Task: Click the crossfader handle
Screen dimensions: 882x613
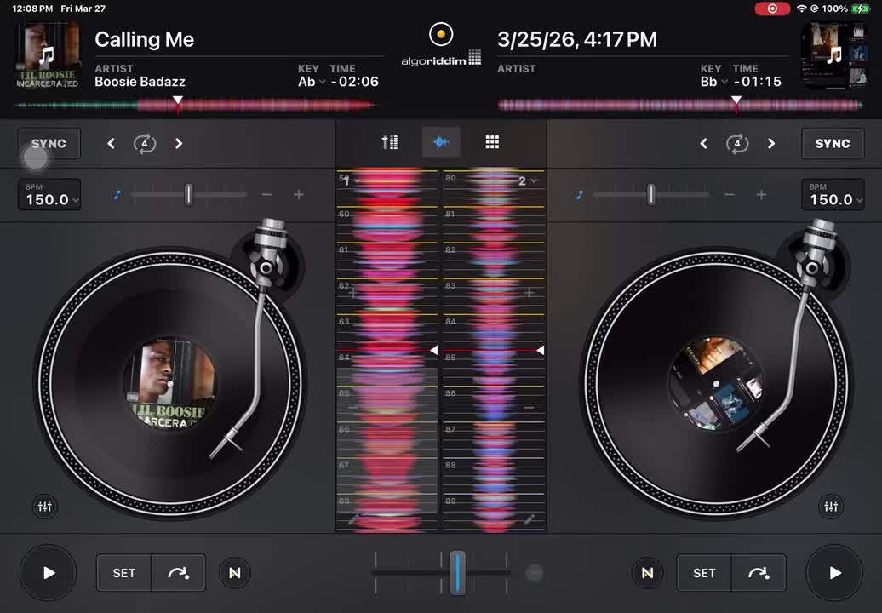Action: 457,572
